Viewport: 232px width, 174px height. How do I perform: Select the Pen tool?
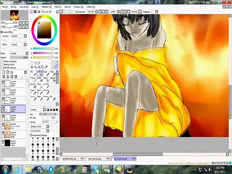click(x=33, y=73)
